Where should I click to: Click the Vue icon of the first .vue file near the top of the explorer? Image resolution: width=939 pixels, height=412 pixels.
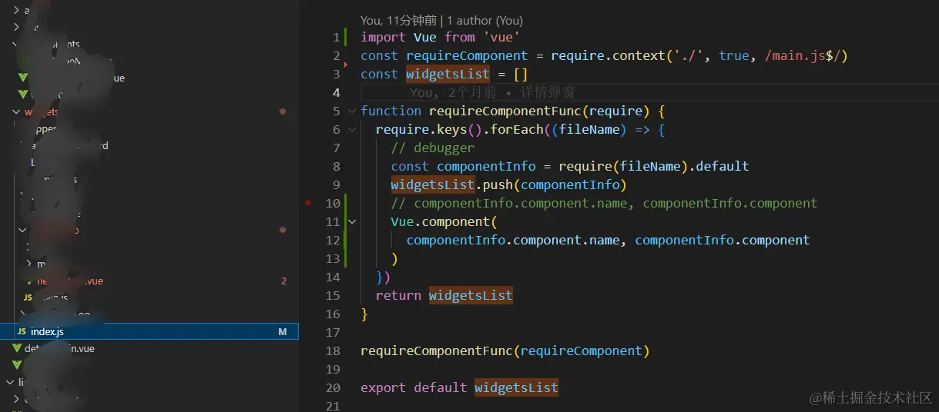click(23, 78)
